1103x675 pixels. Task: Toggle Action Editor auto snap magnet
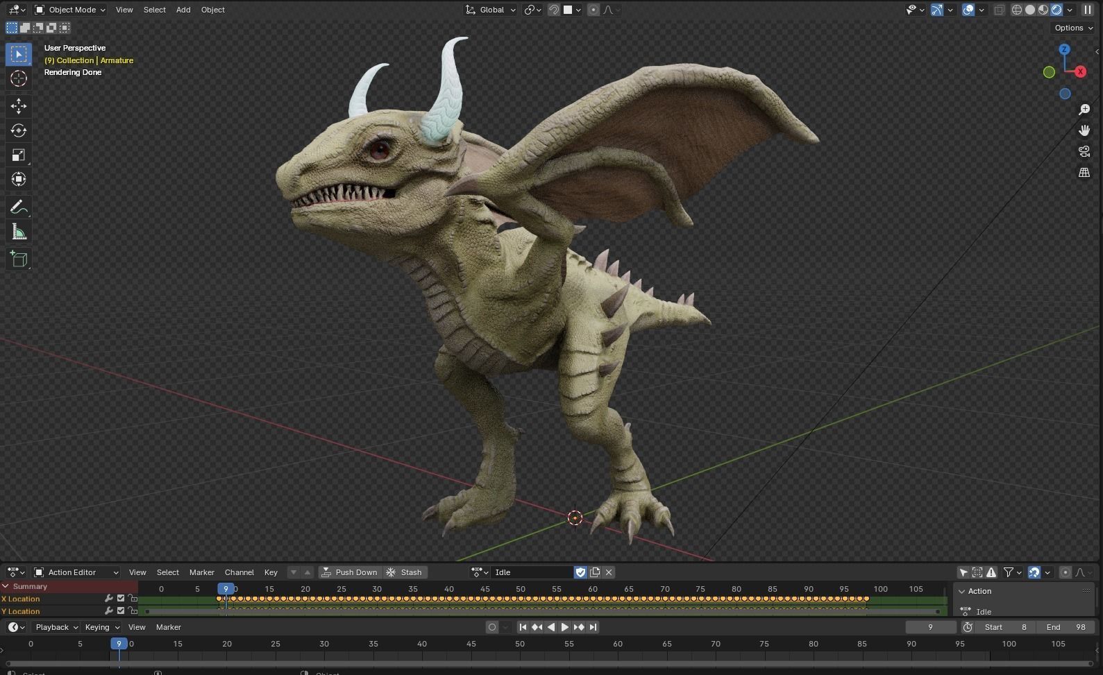(1034, 572)
